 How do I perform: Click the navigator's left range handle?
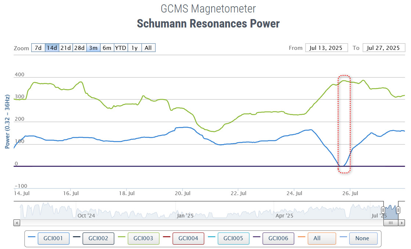(383, 210)
